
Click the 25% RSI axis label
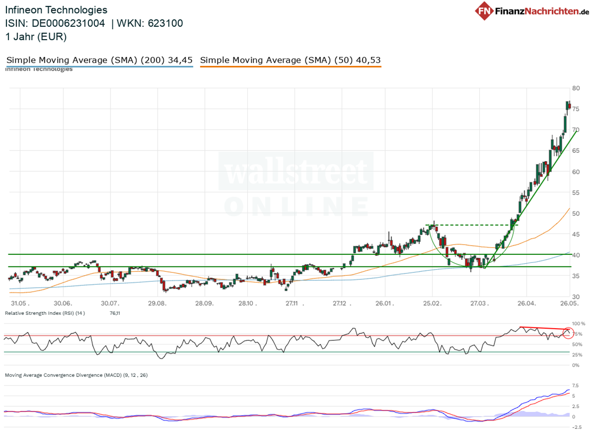coord(578,355)
